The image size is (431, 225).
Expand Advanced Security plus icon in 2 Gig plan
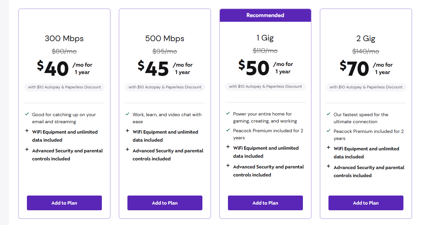coord(328,166)
